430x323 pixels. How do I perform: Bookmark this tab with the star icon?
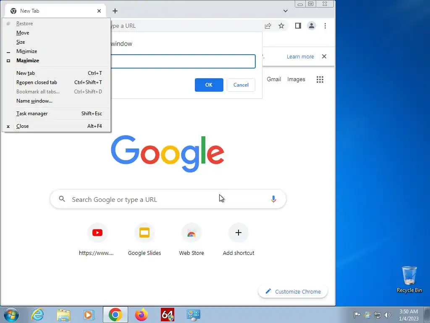click(x=281, y=26)
